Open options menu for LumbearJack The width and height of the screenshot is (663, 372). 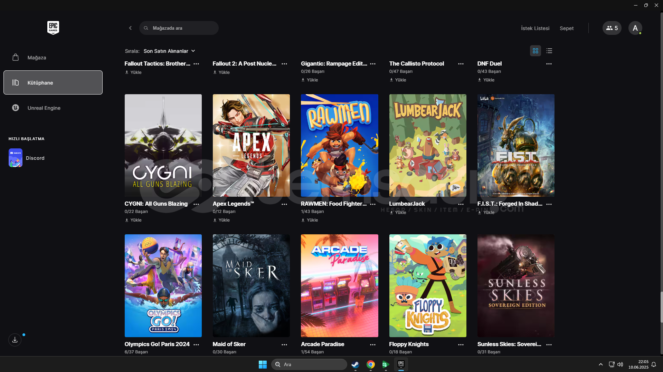(x=461, y=204)
